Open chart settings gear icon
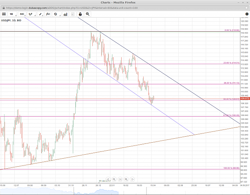The image size is (250, 195). [247, 14]
